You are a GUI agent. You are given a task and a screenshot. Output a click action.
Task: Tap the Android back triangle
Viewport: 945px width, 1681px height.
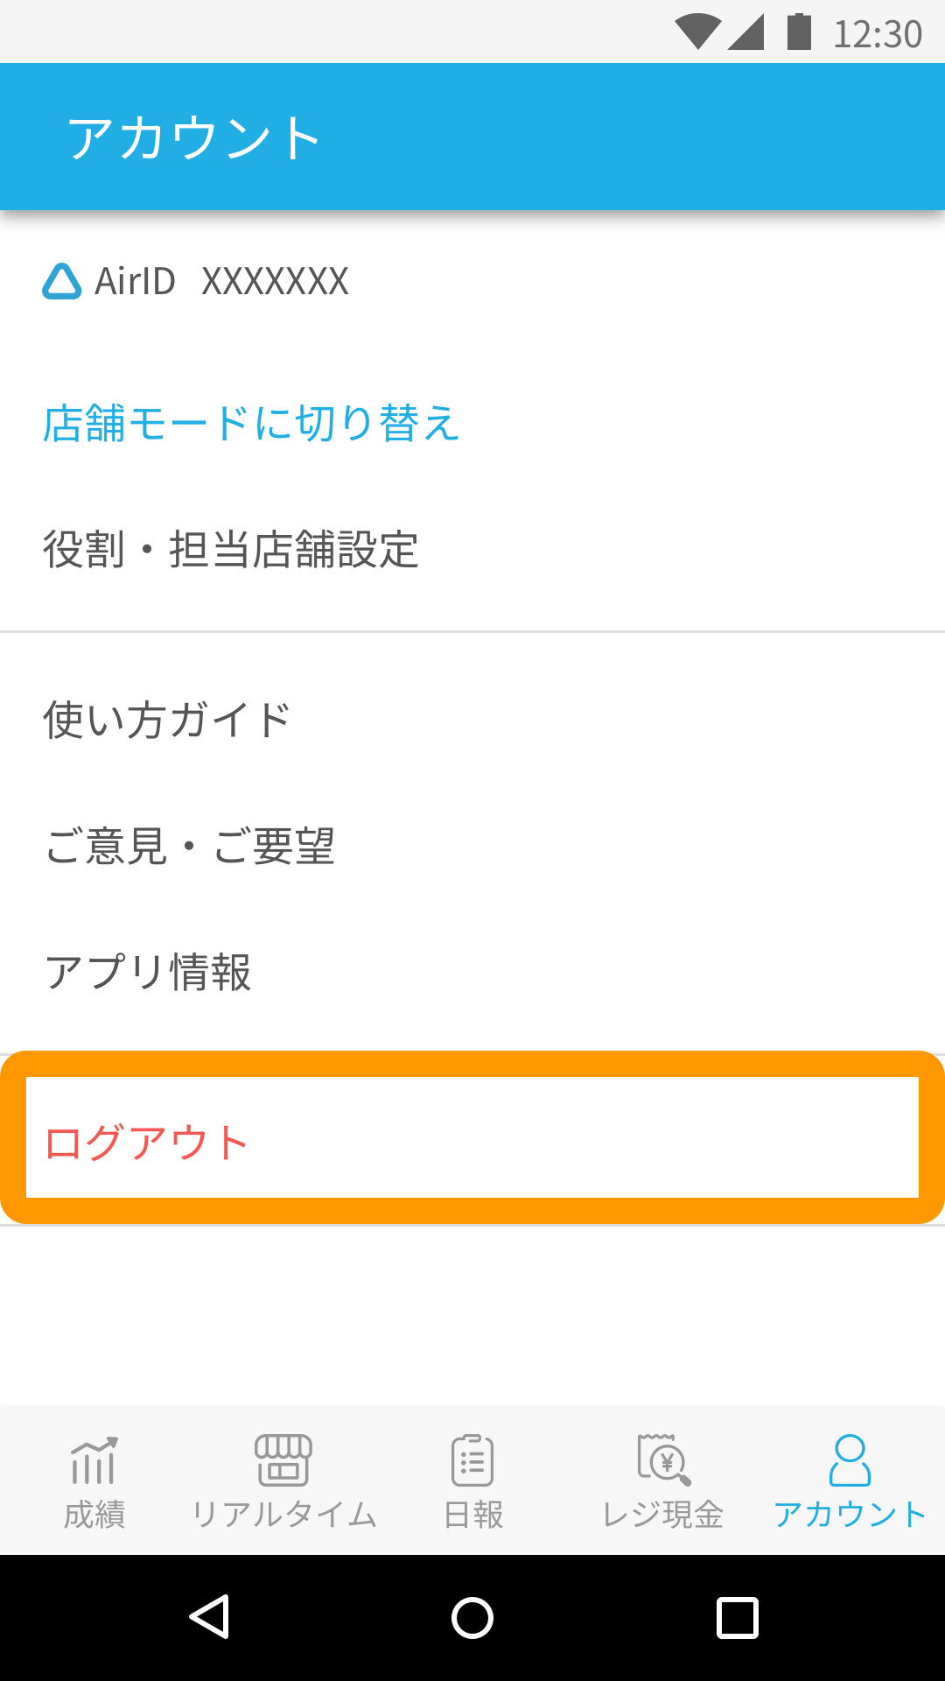[x=210, y=1617]
